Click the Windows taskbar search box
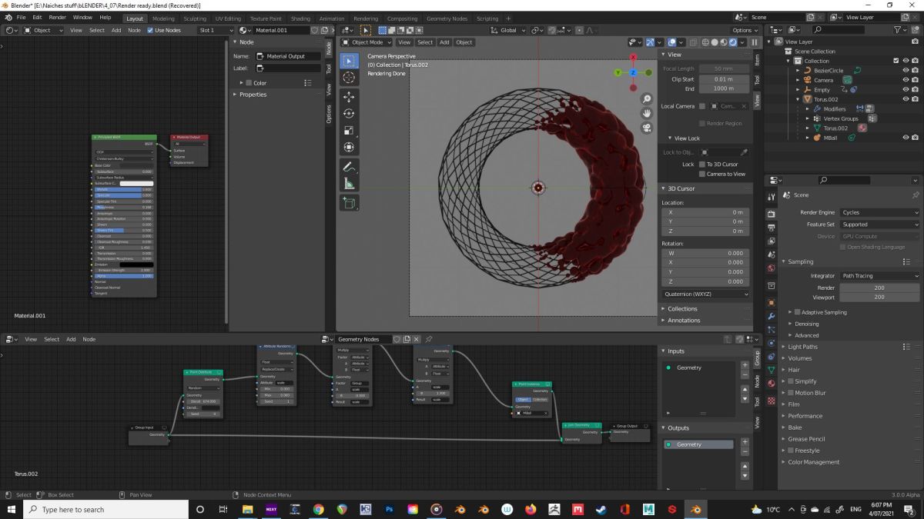924x519 pixels. point(73,509)
